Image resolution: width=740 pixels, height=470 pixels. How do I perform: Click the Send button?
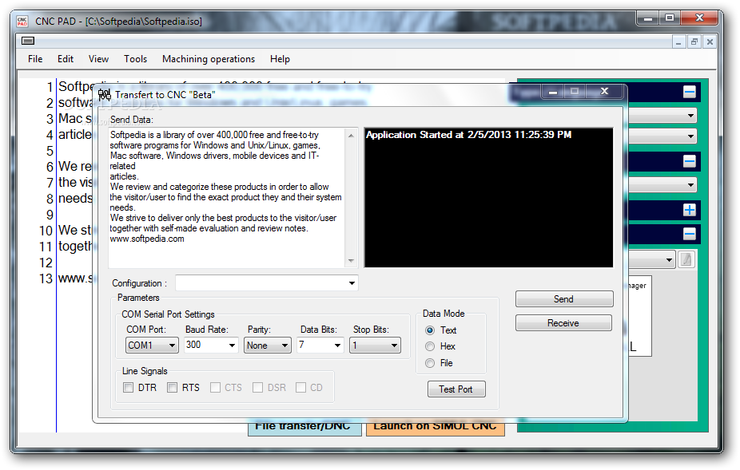click(x=564, y=299)
